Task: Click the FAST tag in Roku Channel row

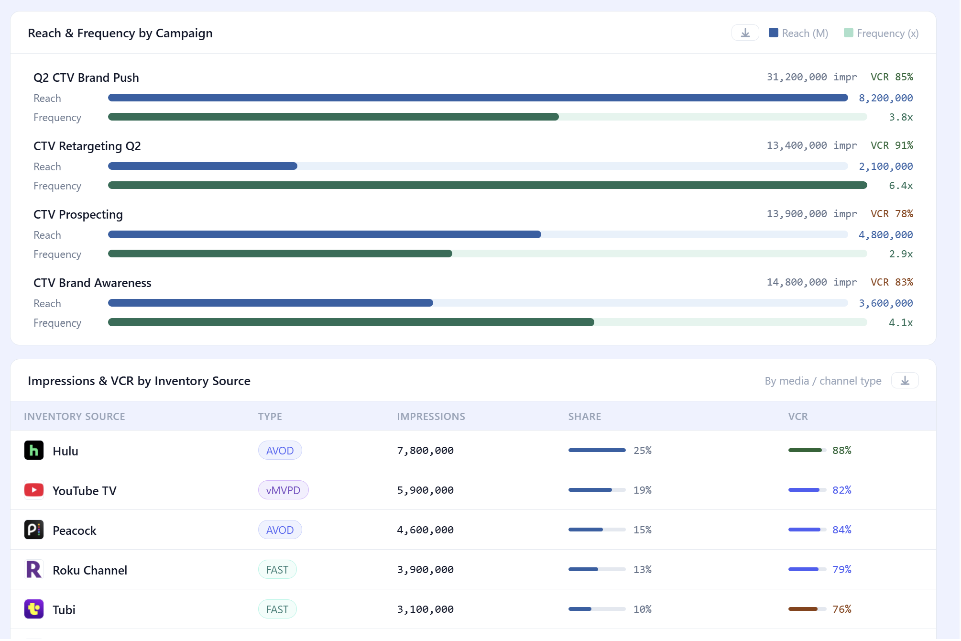Action: pos(277,570)
